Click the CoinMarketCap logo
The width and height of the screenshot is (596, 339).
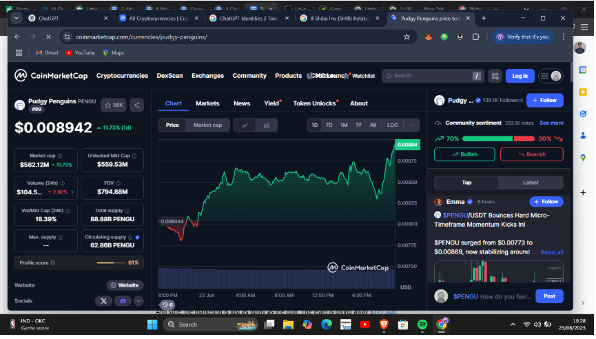[51, 76]
